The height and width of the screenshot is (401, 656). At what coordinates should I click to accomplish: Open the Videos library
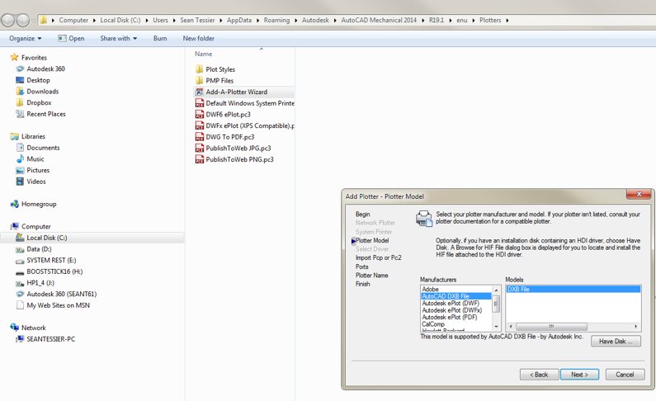(36, 182)
